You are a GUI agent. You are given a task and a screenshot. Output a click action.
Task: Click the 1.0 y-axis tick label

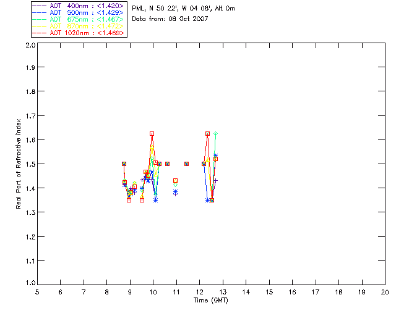coord(30,283)
